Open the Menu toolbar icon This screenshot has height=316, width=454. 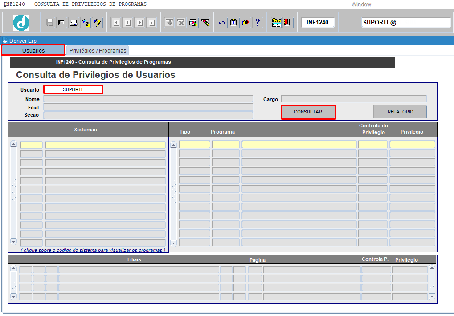276,23
